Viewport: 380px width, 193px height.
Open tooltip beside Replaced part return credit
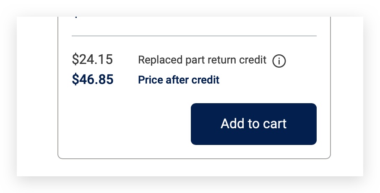tap(279, 61)
